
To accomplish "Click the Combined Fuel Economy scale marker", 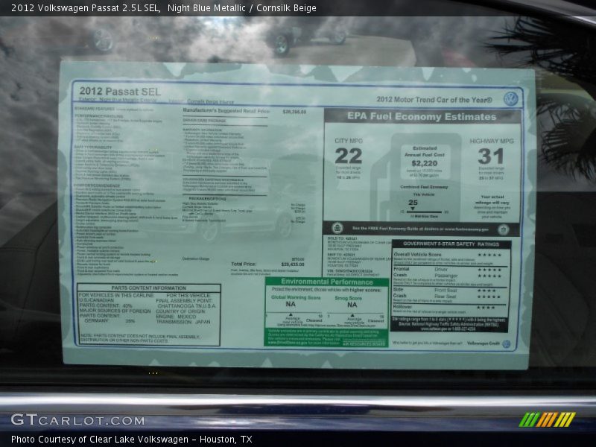I will click(413, 212).
